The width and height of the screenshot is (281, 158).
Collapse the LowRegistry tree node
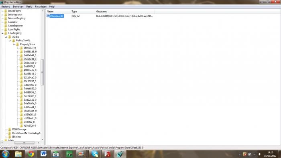2,33
